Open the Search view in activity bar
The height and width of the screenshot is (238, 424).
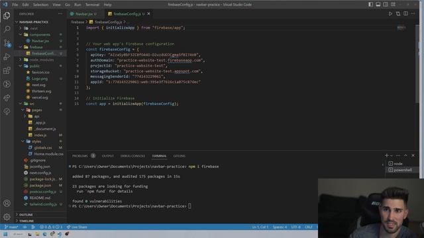click(x=7, y=29)
